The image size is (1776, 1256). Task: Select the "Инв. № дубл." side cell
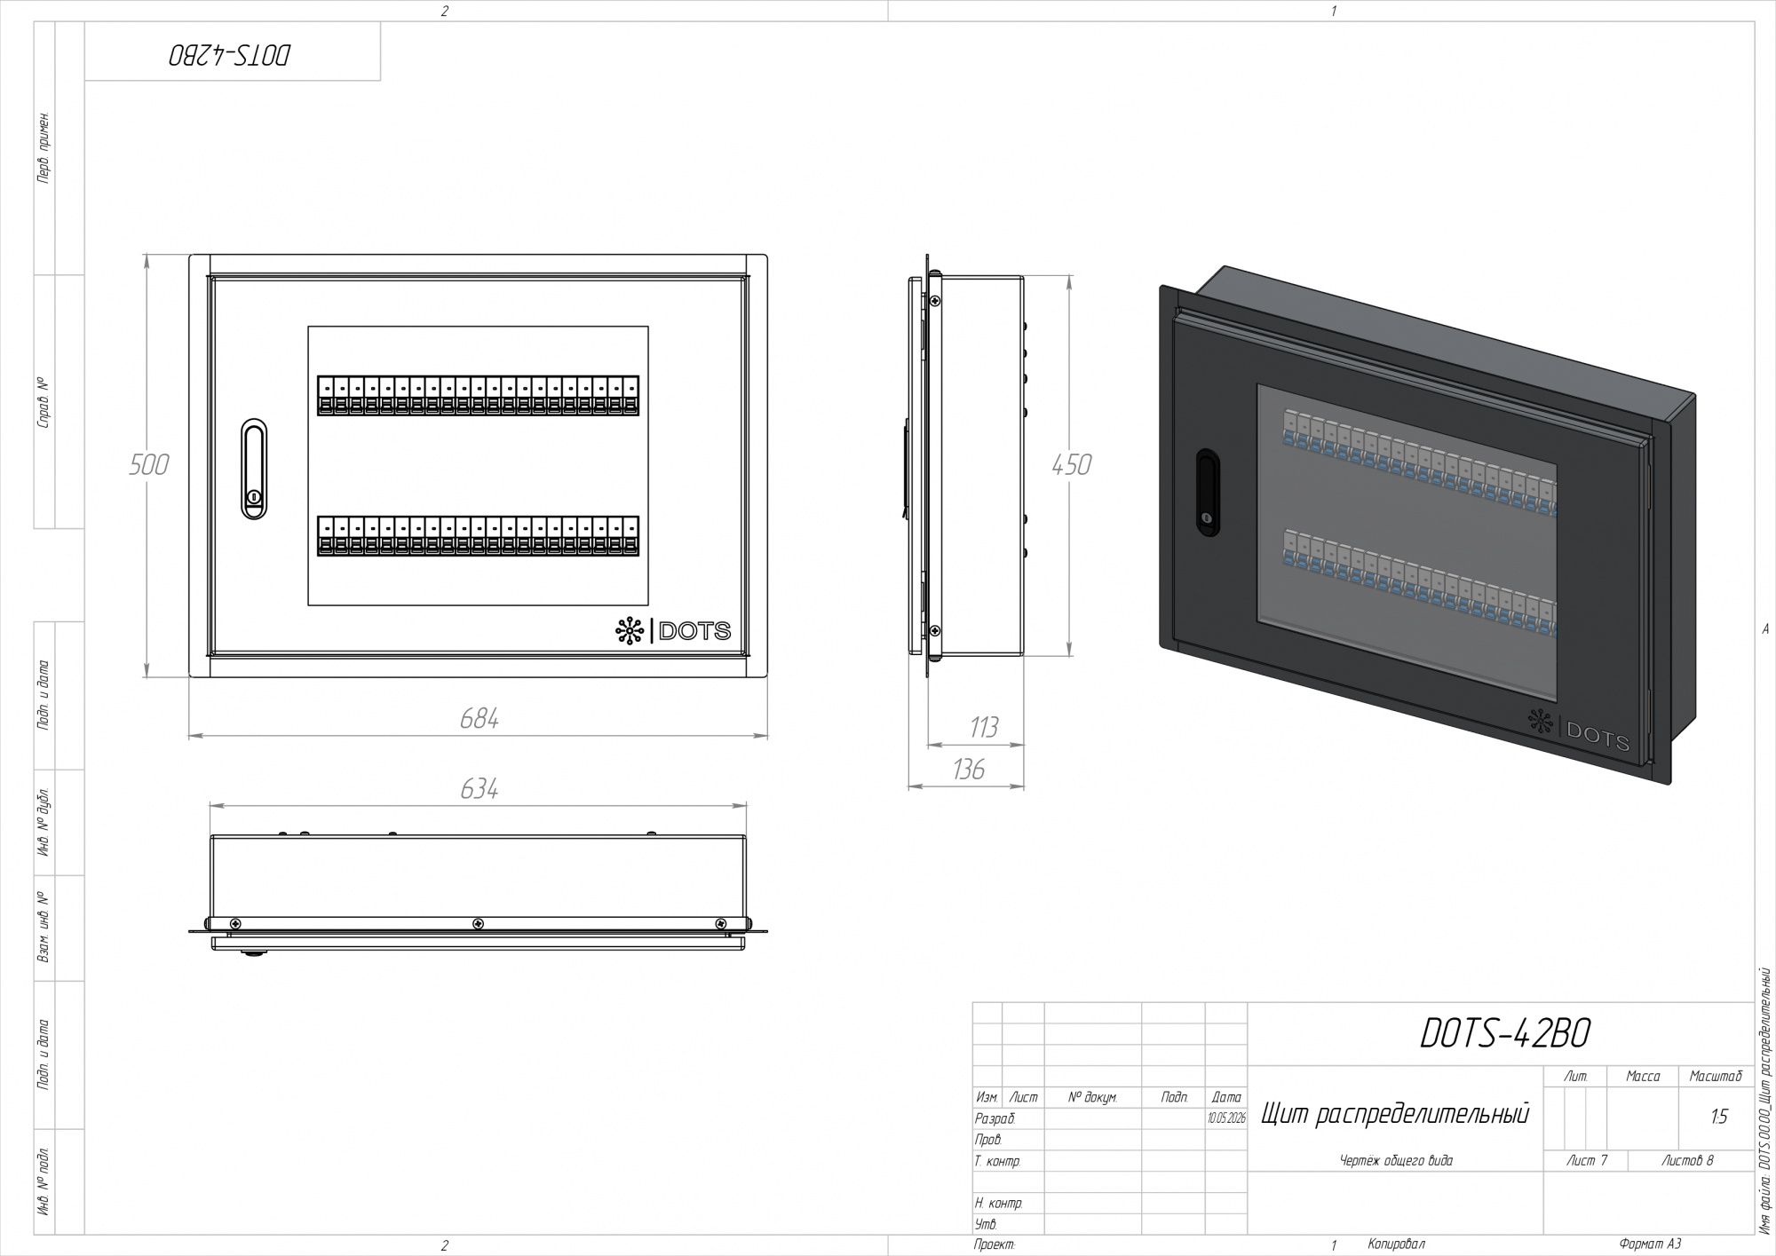click(x=44, y=823)
